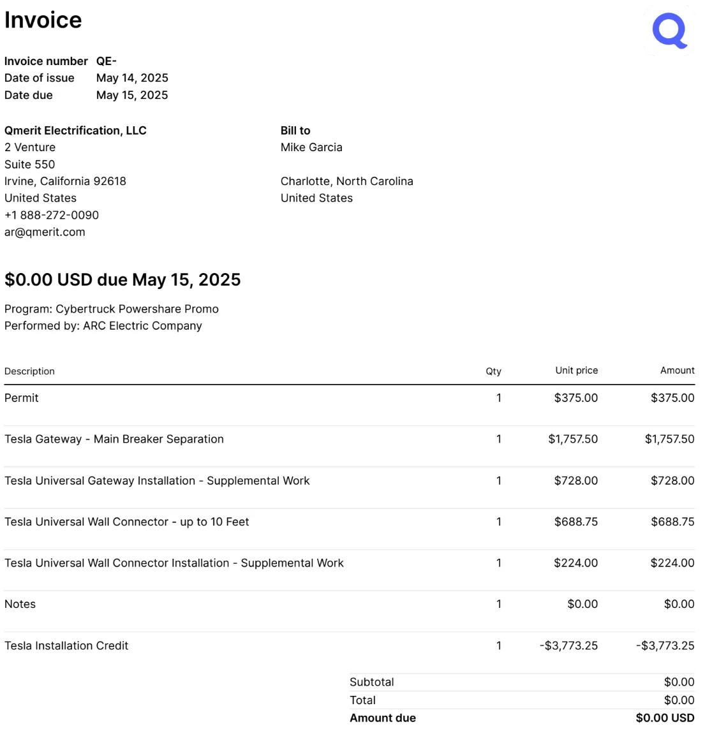Click the Amount column header
Screen dimensions: 705x731
(677, 370)
